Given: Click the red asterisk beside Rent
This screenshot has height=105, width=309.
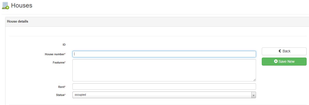Looking at the screenshot, I should [x=65, y=87].
